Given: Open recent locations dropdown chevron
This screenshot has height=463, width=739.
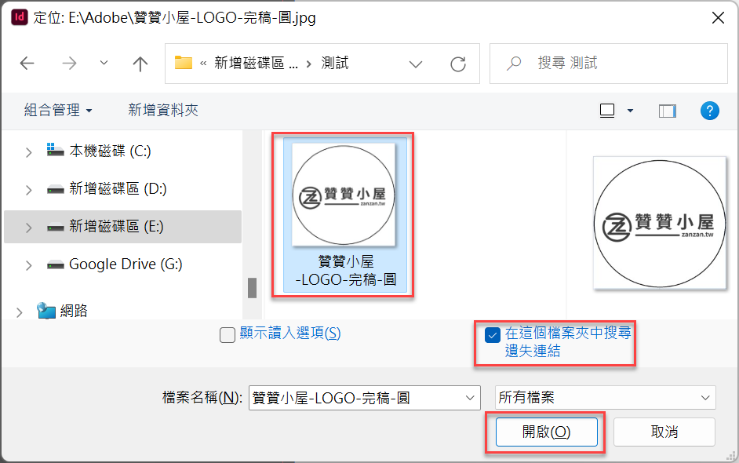Looking at the screenshot, I should coord(104,63).
